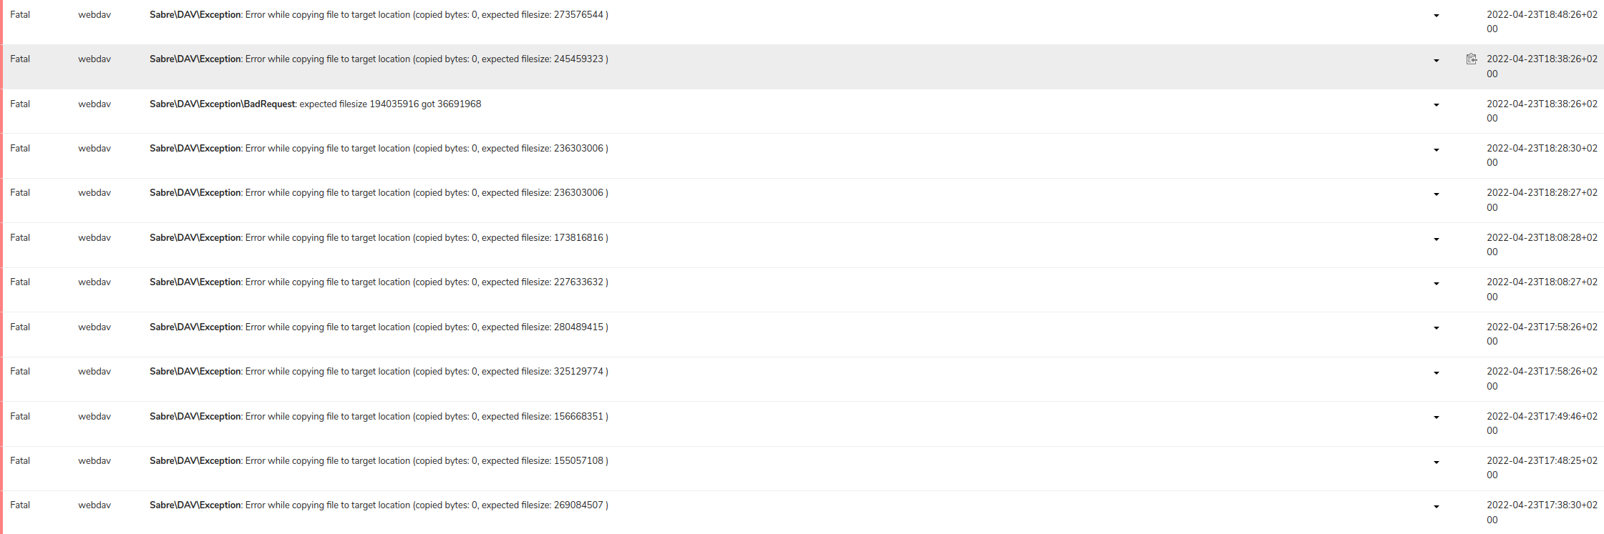Select the BadRequest message text

point(315,104)
